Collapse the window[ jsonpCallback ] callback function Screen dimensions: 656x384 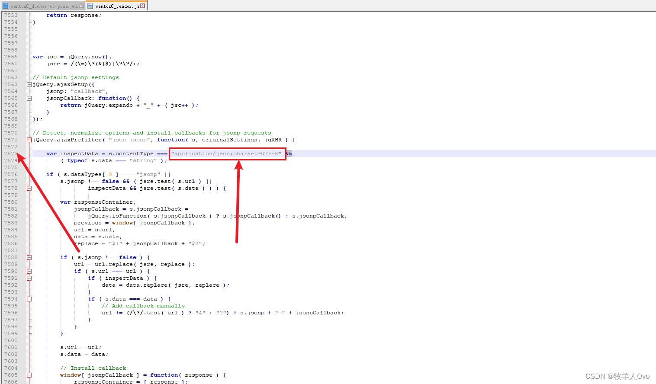pyautogui.click(x=29, y=375)
